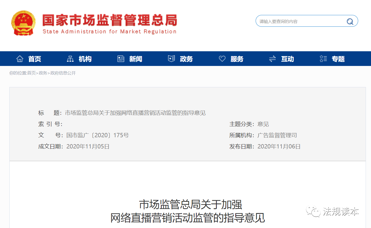Click the article headline 市场监管总局关于加强

(x=190, y=205)
